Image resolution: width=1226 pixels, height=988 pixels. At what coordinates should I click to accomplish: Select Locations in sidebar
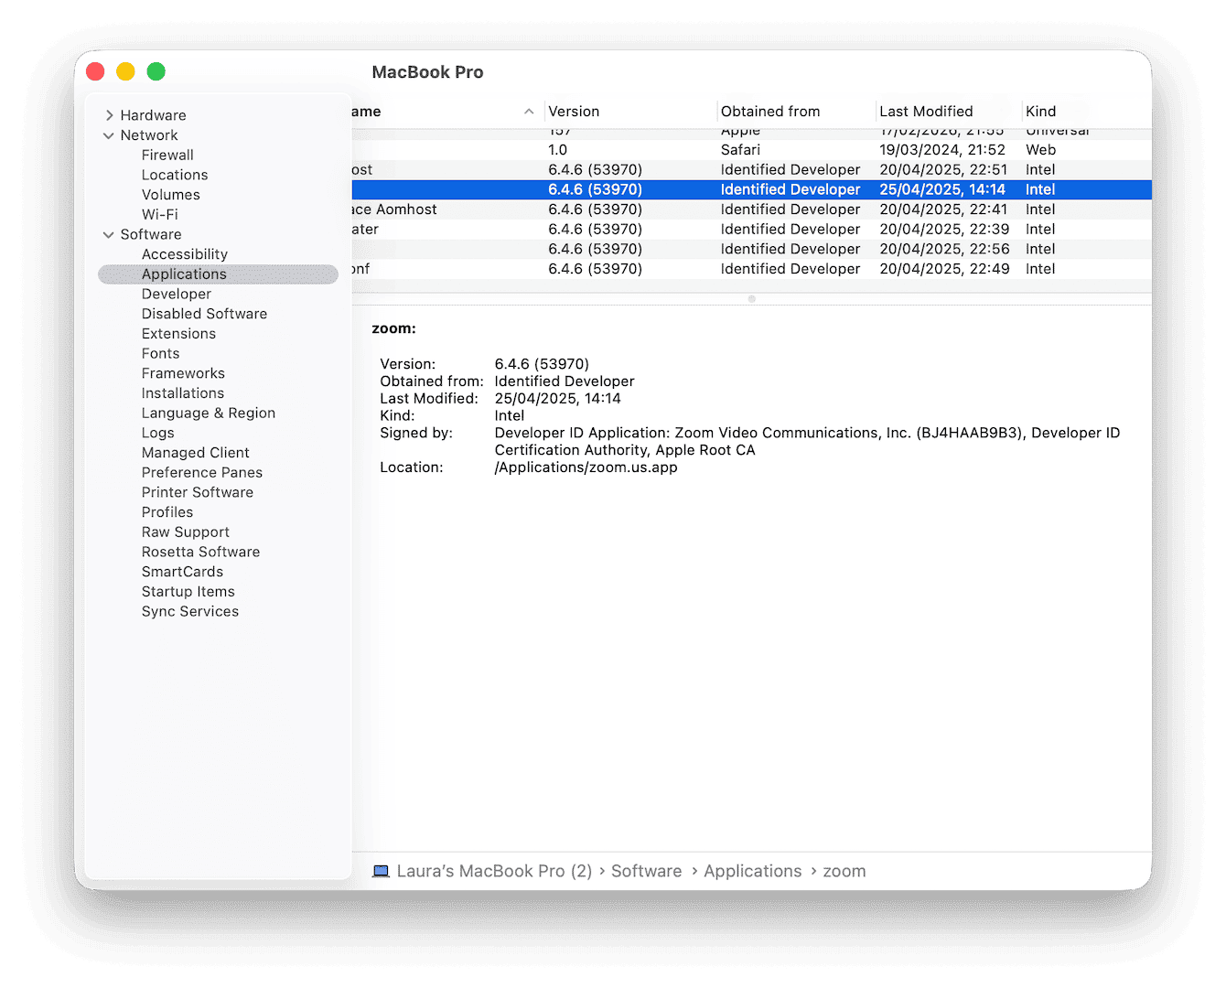tap(175, 175)
